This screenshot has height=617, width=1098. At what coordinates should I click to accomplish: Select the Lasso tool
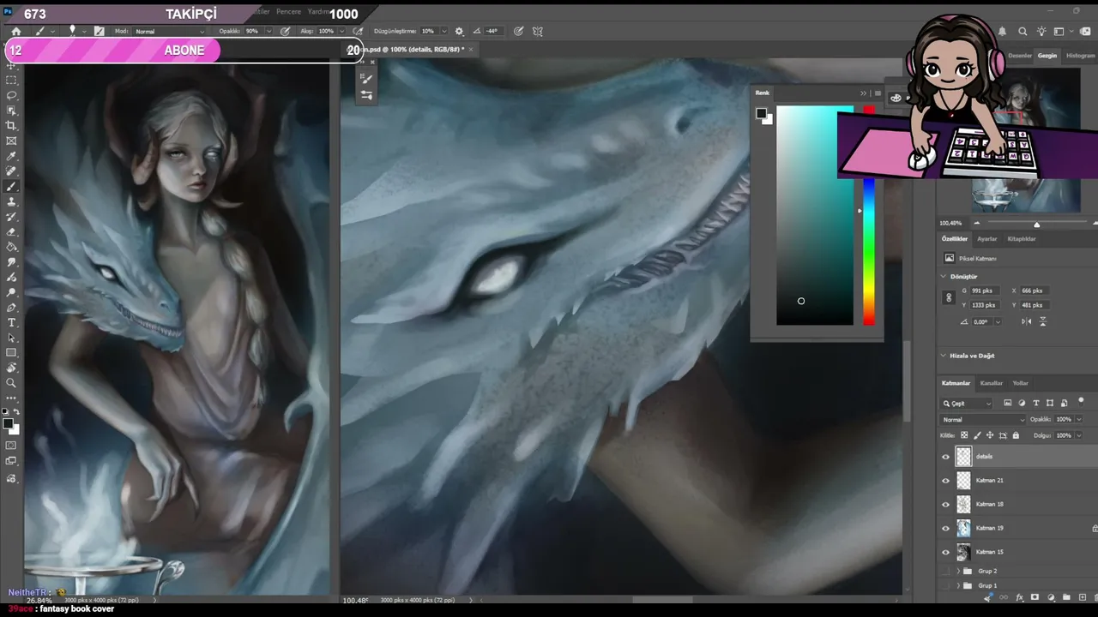(11, 95)
